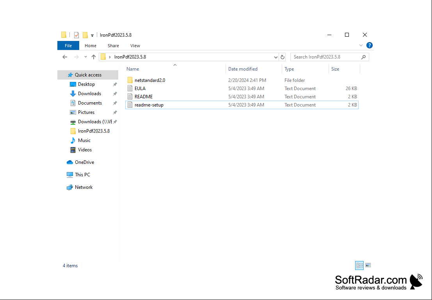This screenshot has width=432, height=300.
Task: Maximize the IronPdf2023.5.8 window
Action: click(347, 35)
